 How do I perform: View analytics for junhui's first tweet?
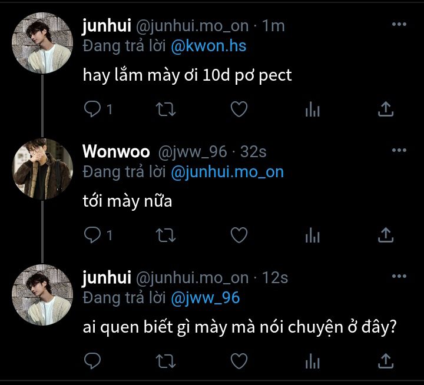(312, 109)
